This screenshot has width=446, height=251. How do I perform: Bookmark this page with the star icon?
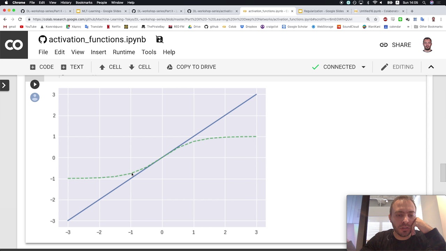click(376, 19)
